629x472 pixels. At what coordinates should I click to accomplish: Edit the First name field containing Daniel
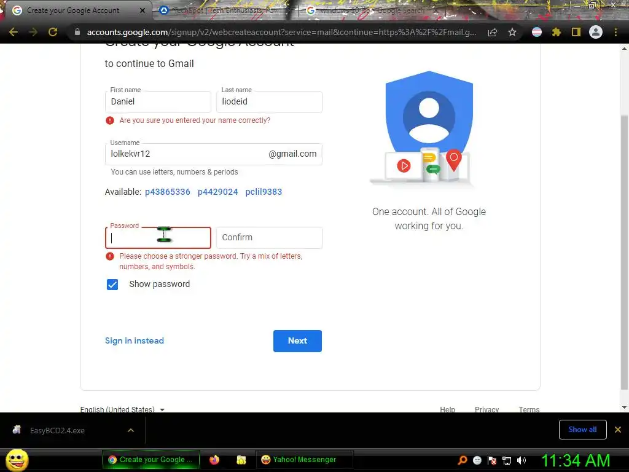(x=158, y=101)
